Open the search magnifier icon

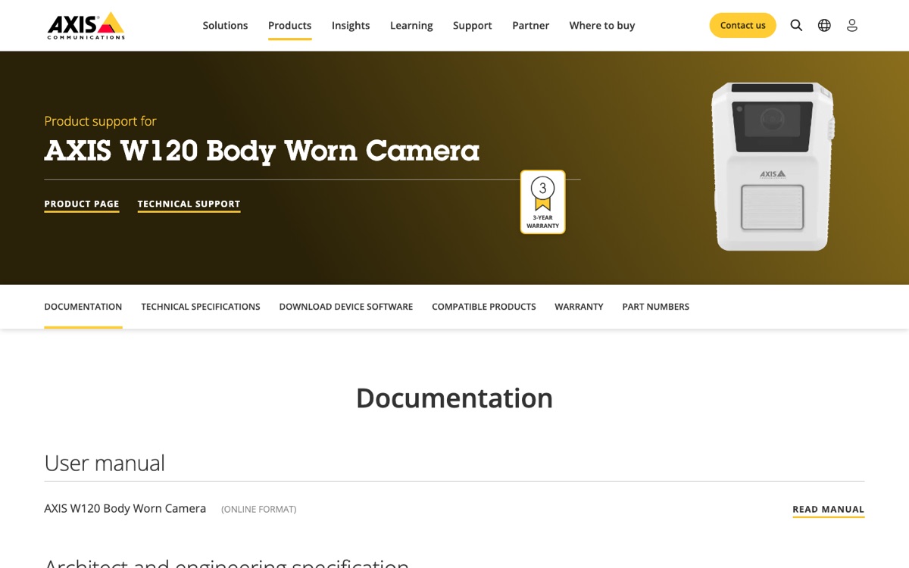(796, 25)
